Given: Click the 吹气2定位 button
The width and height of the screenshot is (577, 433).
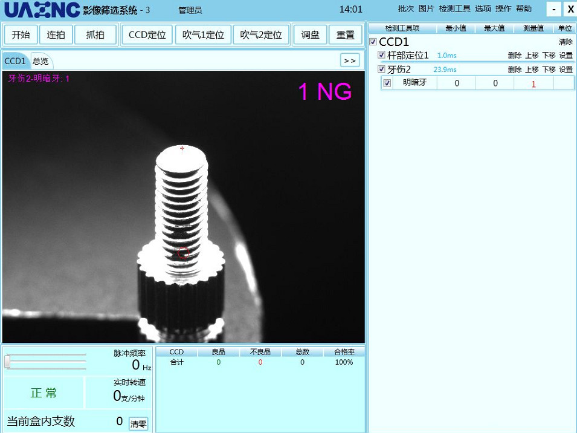Looking at the screenshot, I should (x=261, y=35).
